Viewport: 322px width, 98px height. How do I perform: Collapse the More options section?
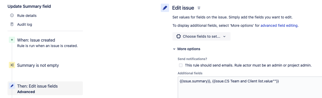pos(186,49)
